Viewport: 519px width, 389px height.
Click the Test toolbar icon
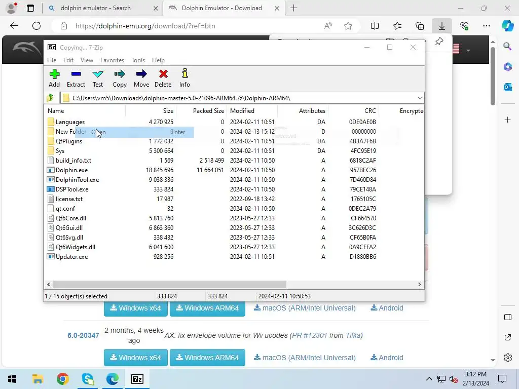pyautogui.click(x=98, y=78)
